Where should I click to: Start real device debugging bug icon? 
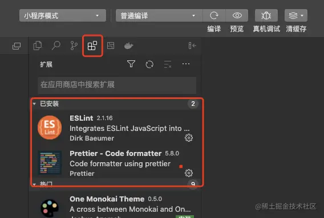coord(266,15)
